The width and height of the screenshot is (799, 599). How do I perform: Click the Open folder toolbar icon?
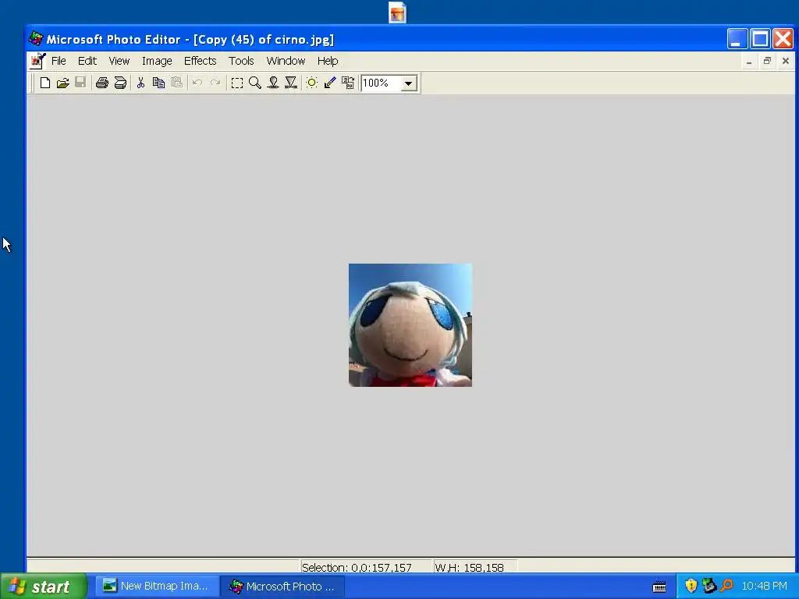[x=62, y=83]
